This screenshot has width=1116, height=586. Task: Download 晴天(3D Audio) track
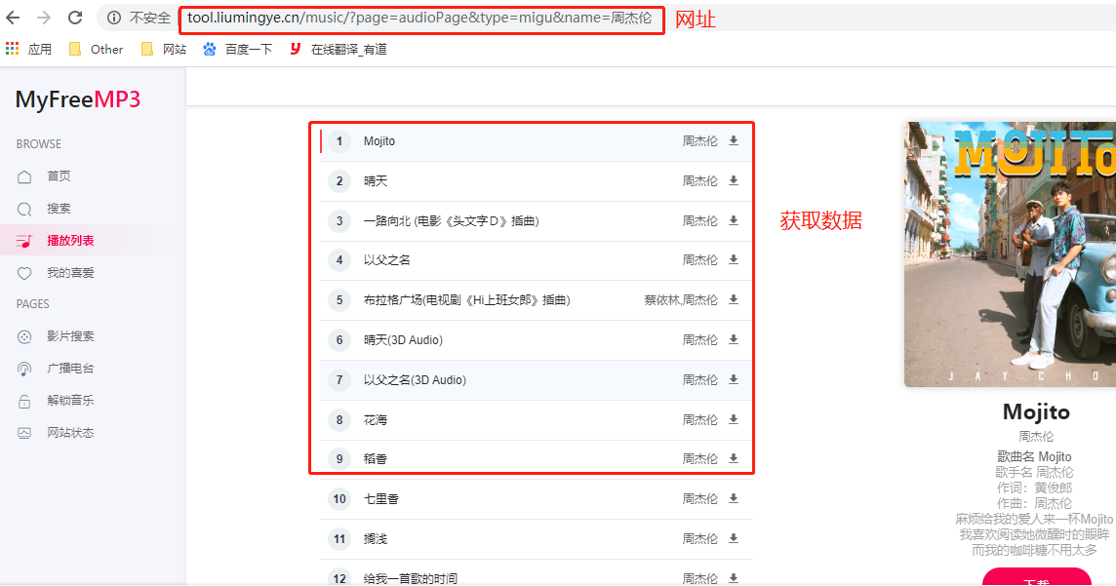(x=733, y=339)
